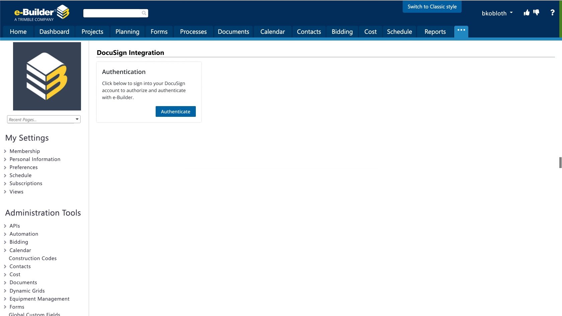Open help via question mark icon
The image size is (562, 316).
click(552, 13)
